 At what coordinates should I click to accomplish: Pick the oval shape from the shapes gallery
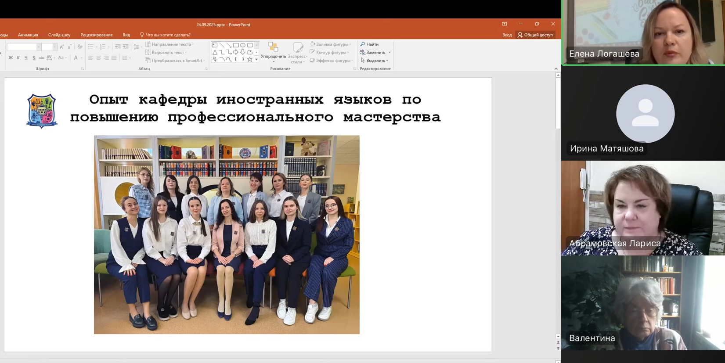(x=243, y=45)
